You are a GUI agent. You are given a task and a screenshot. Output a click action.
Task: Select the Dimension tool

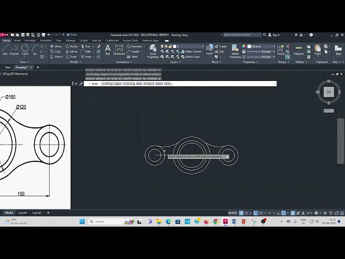pyautogui.click(x=119, y=50)
